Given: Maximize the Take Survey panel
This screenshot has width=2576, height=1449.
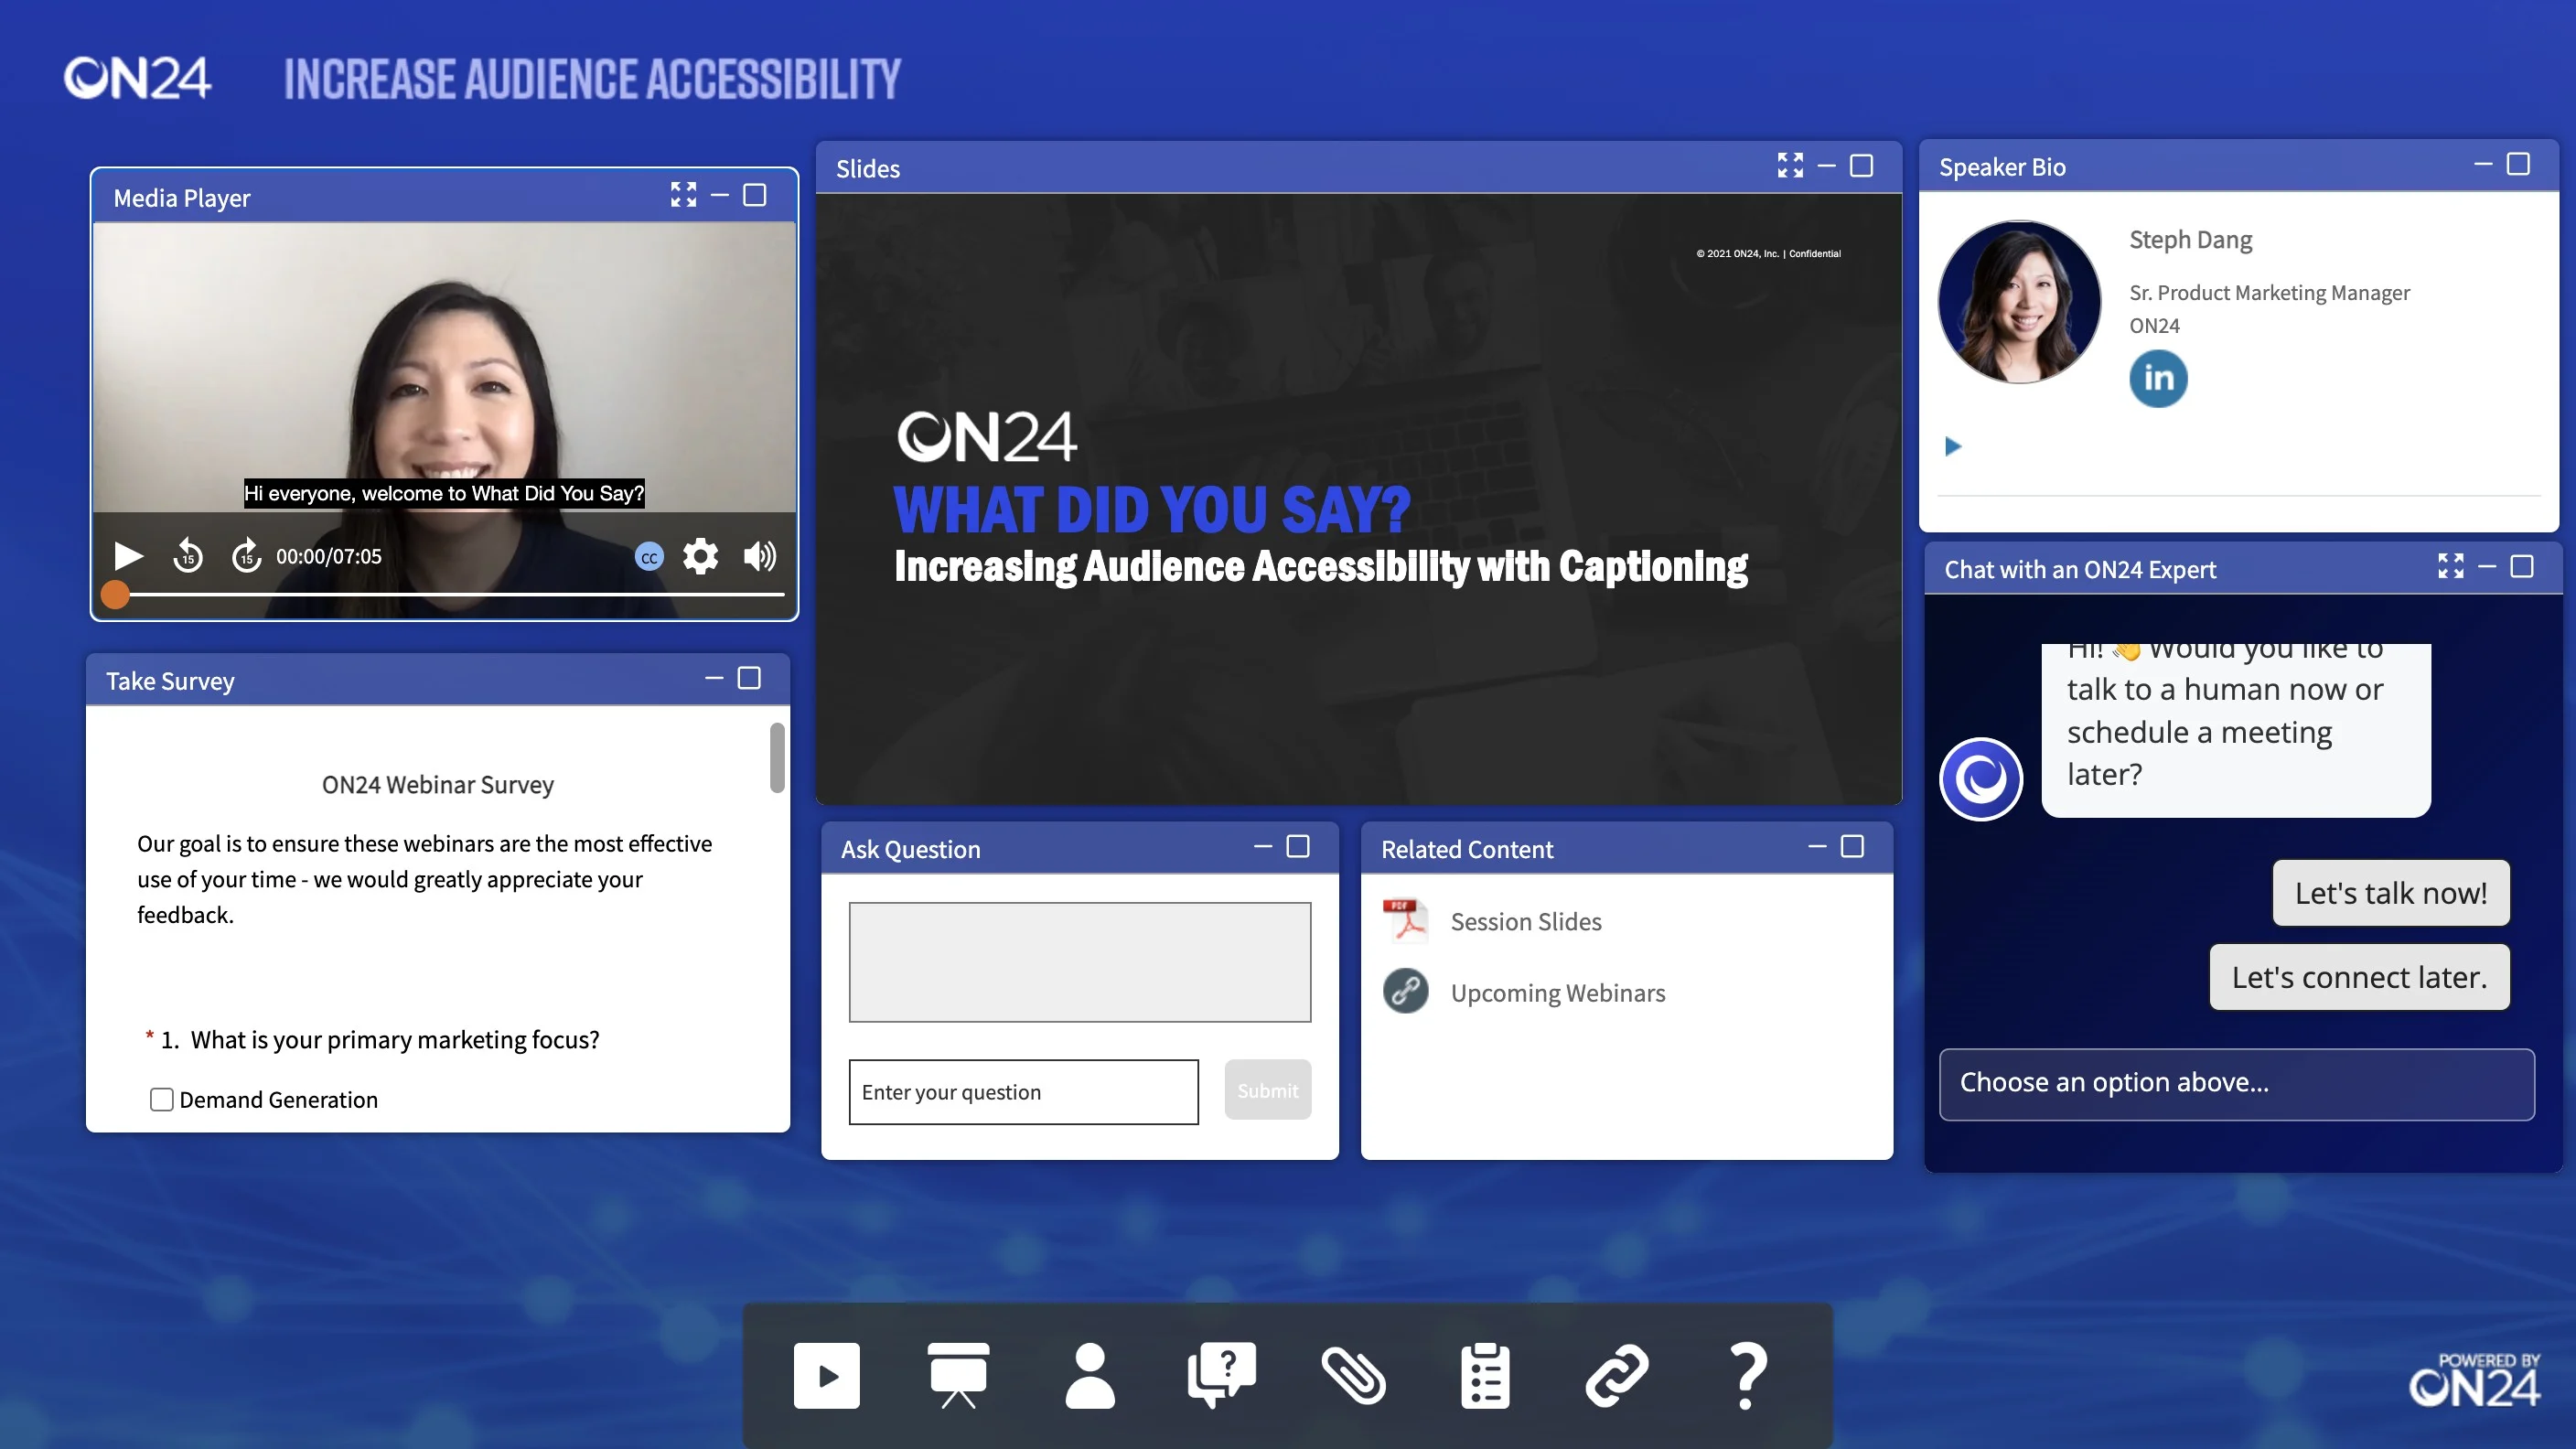Looking at the screenshot, I should tap(749, 678).
